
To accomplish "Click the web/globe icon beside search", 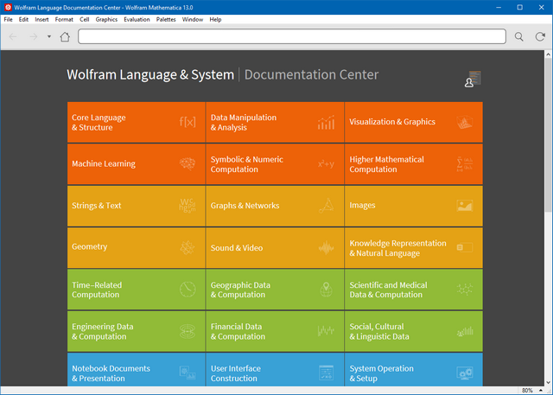I will pos(539,37).
